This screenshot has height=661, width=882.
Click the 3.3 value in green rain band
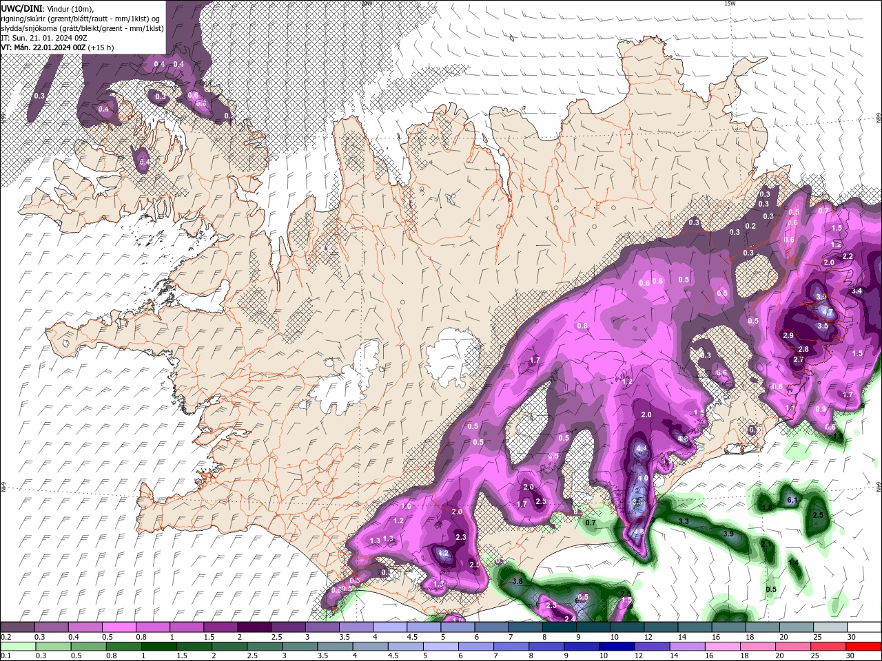(x=684, y=521)
